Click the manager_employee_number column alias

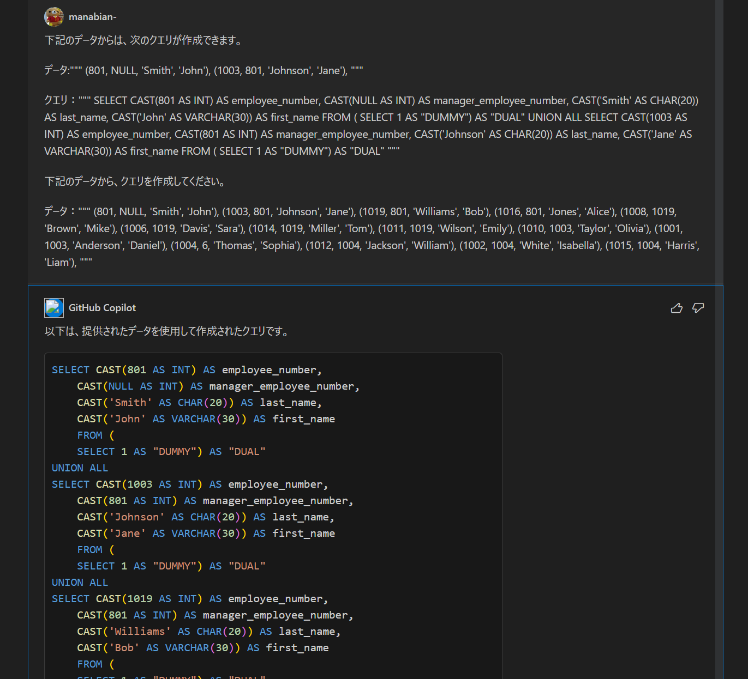pos(284,386)
